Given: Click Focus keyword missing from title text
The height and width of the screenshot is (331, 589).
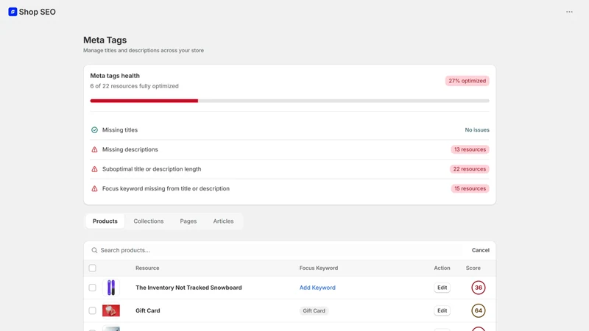Looking at the screenshot, I should pyautogui.click(x=166, y=188).
